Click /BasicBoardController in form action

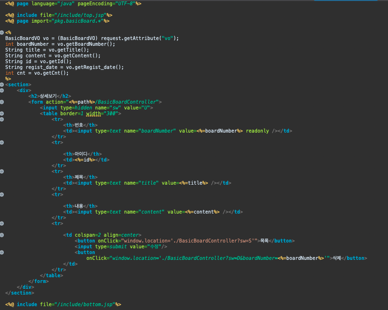126,102
